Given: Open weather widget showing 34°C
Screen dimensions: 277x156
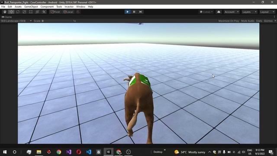Looking at the screenshot, I should pyautogui.click(x=190, y=152).
